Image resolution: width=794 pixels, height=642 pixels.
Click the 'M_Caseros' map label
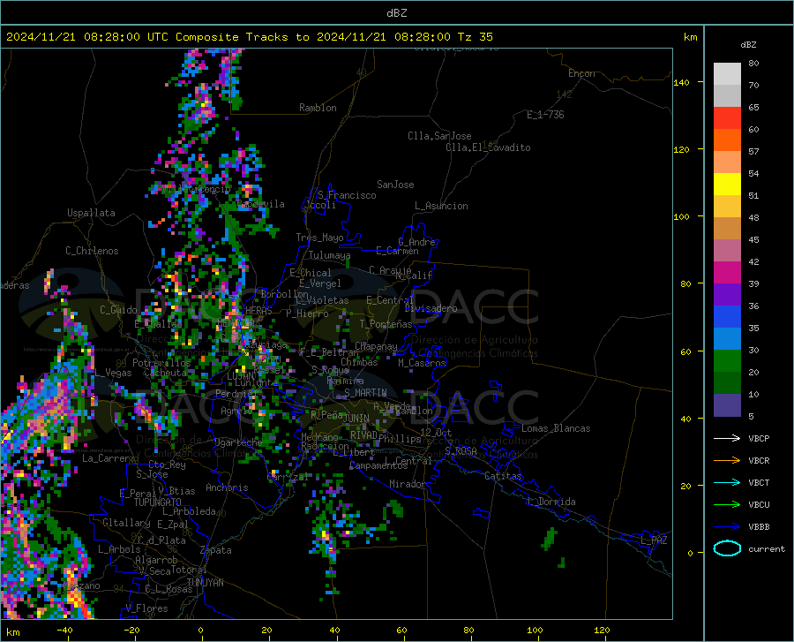[422, 363]
